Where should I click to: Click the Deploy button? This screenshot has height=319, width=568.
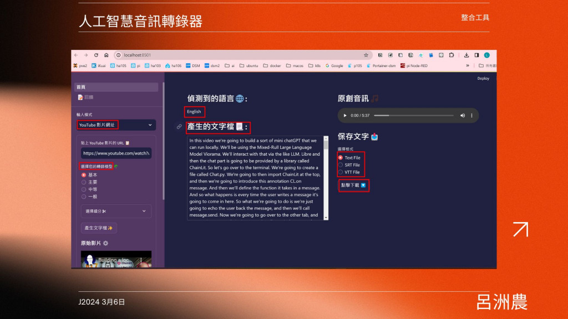point(483,78)
